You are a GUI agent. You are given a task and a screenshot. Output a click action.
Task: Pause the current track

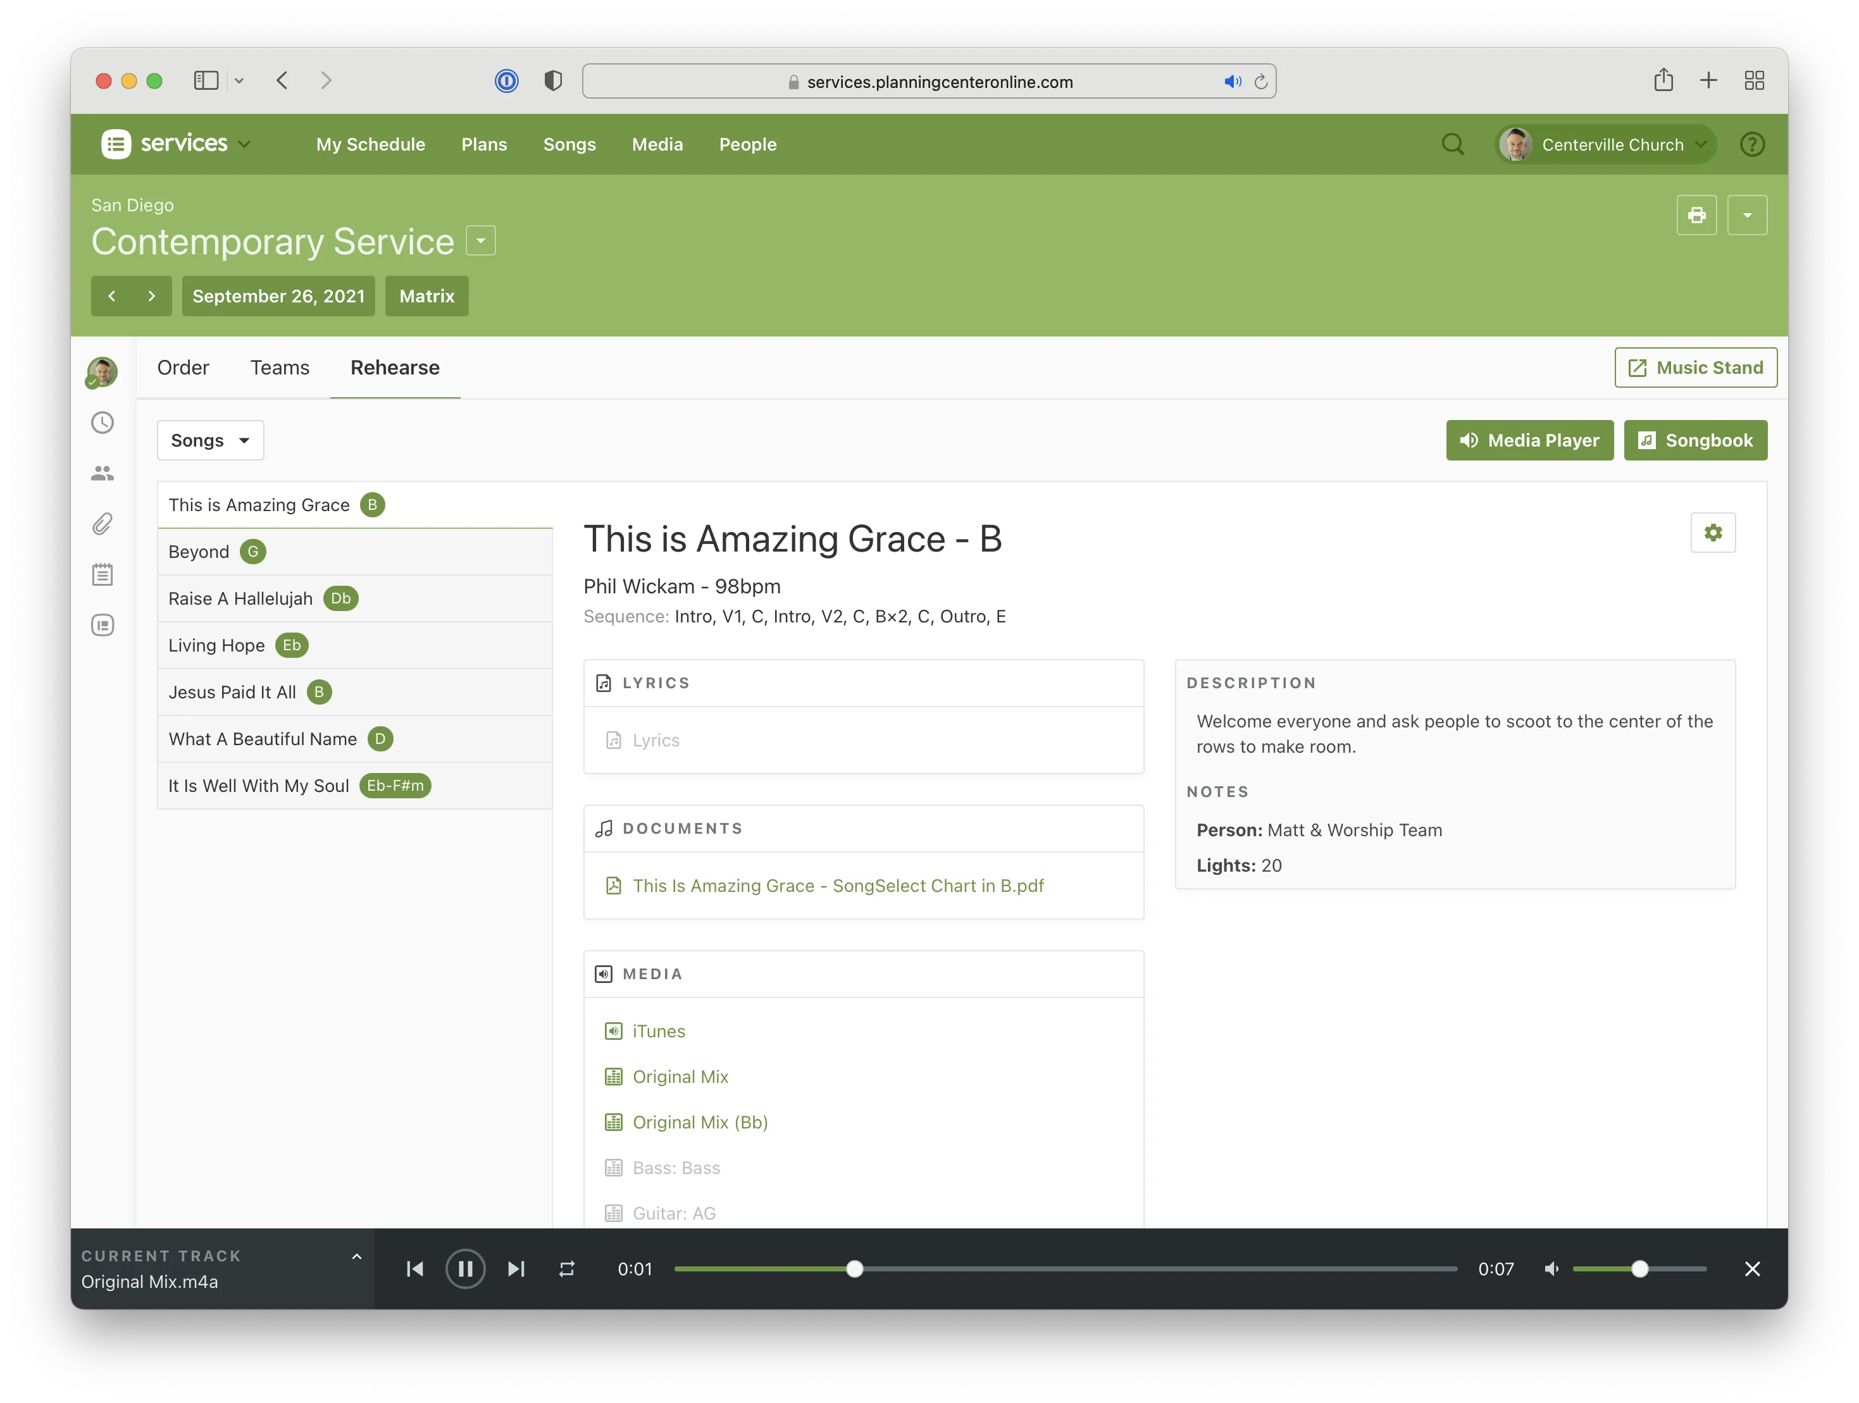(464, 1268)
